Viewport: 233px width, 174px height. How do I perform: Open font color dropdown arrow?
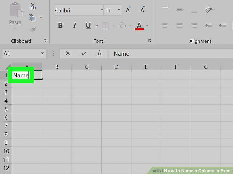[147, 26]
